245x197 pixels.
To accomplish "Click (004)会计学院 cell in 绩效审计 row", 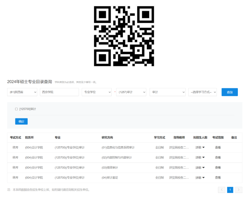I will point(34,168).
